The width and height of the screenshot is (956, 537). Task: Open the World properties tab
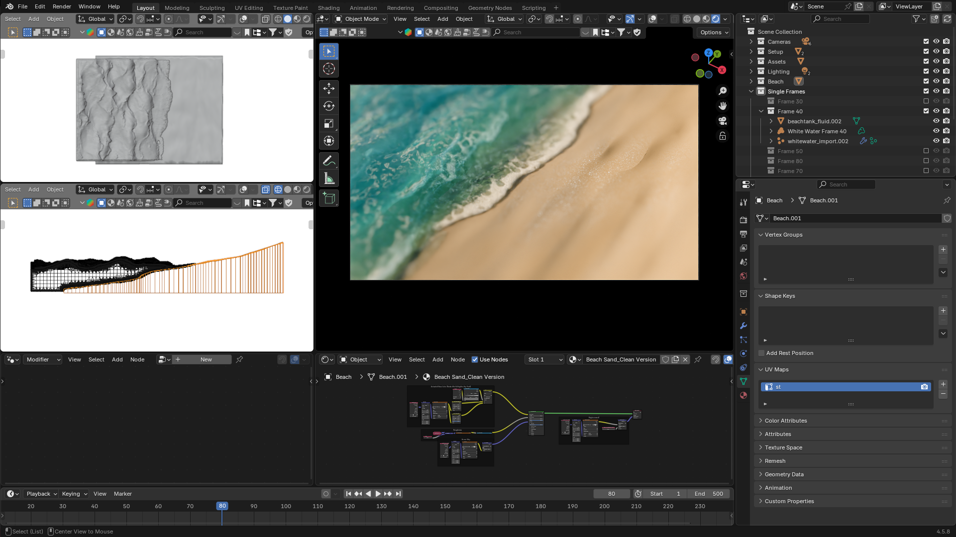coord(744,275)
